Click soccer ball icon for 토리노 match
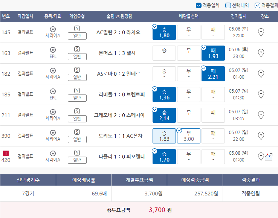Screen dimensions: 278x218 pos(53,133)
